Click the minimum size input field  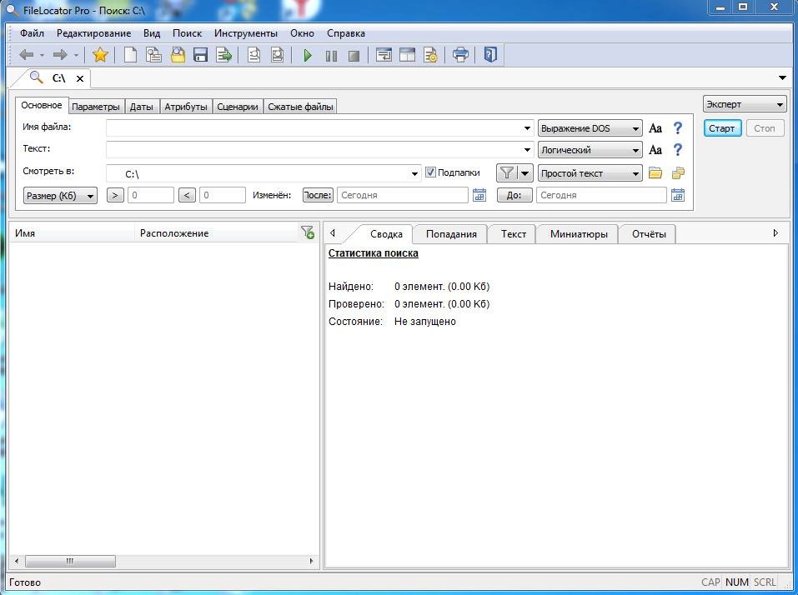(x=151, y=195)
